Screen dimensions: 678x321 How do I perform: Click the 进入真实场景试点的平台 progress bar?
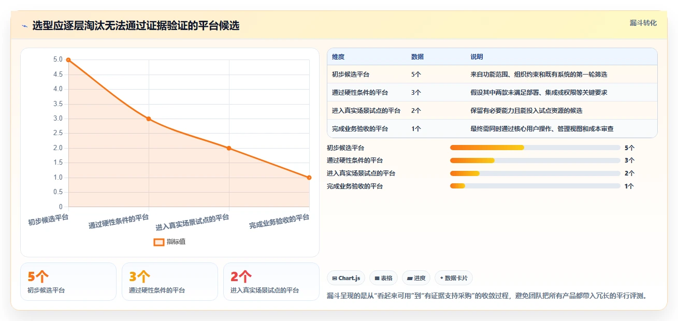pos(535,173)
